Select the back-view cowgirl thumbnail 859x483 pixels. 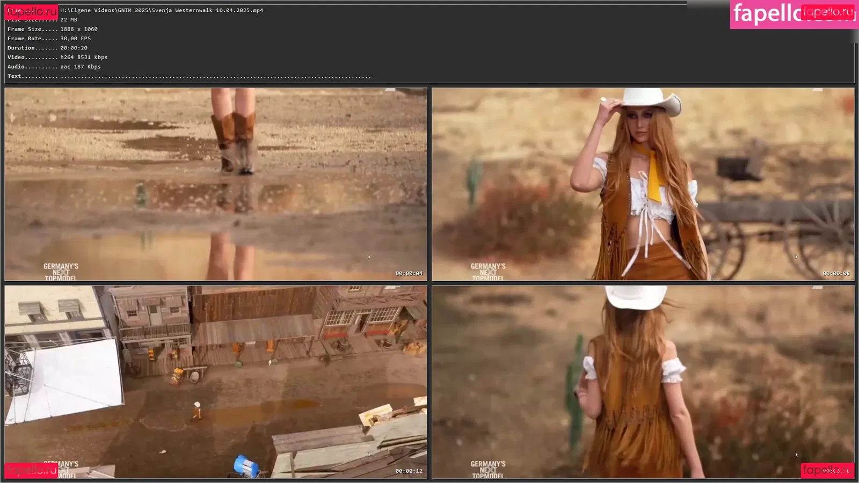(643, 382)
